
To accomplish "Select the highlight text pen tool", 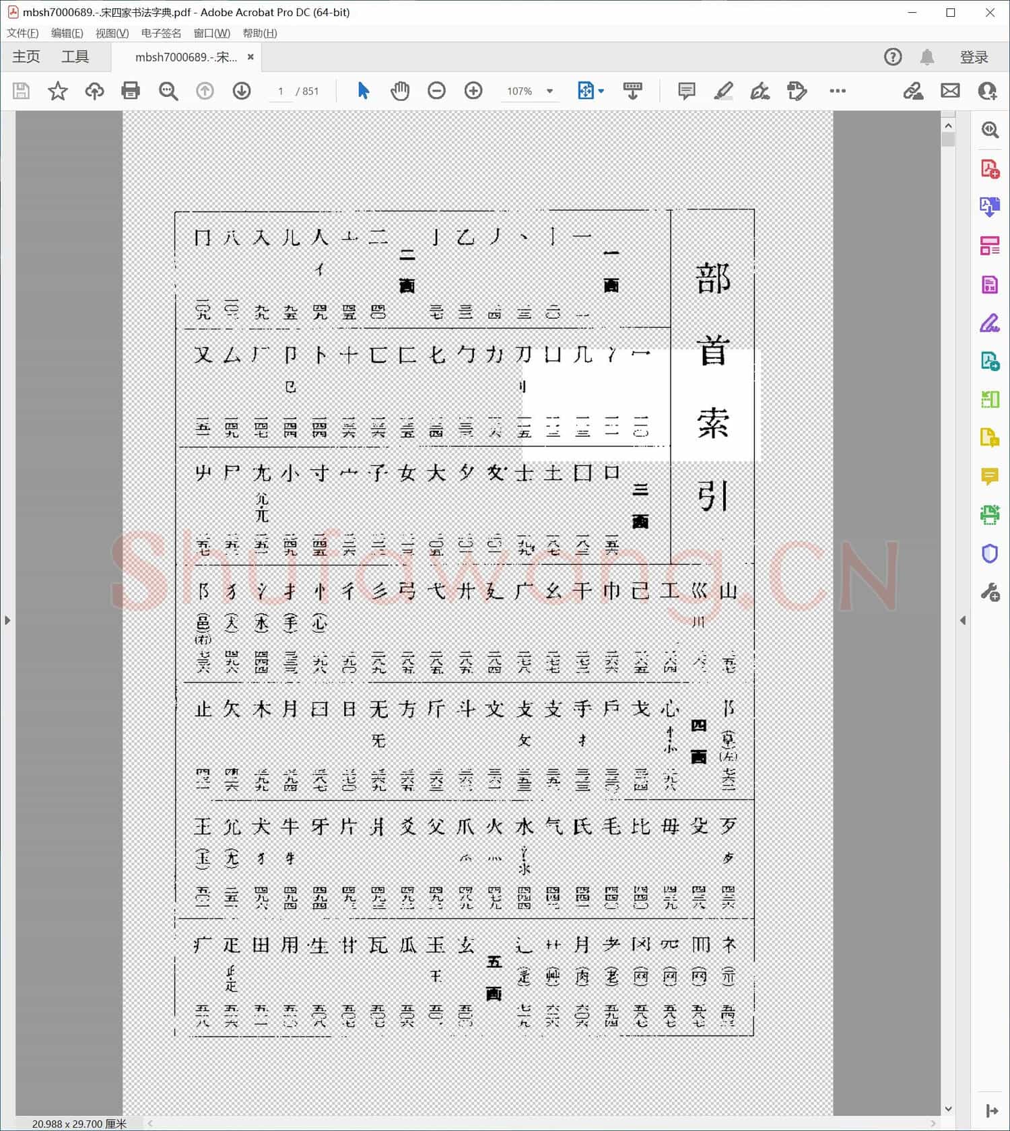I will coord(723,91).
